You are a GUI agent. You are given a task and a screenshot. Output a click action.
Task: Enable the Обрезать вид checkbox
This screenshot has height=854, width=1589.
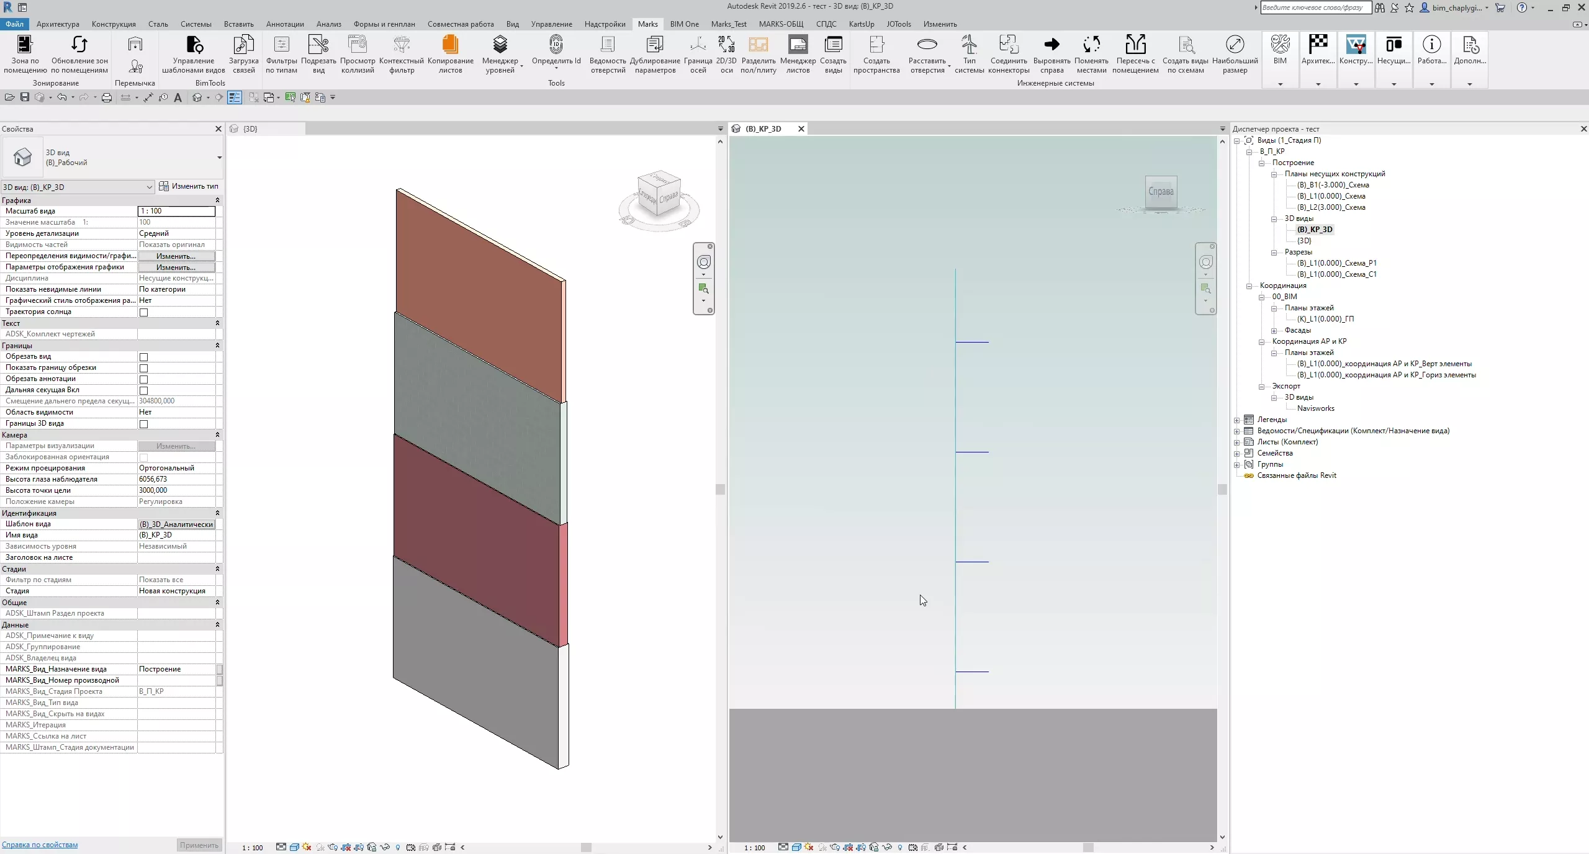coord(143,357)
